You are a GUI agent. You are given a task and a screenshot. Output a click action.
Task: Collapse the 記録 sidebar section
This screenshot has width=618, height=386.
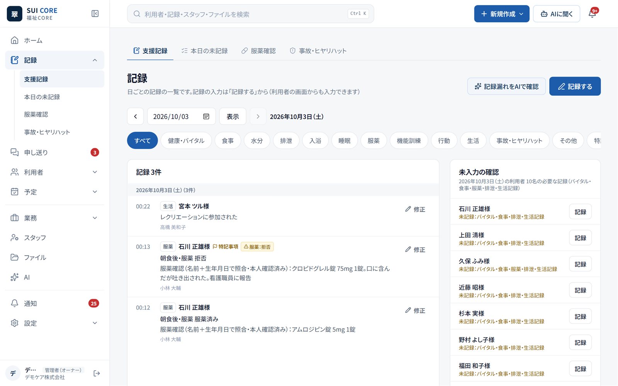click(95, 60)
